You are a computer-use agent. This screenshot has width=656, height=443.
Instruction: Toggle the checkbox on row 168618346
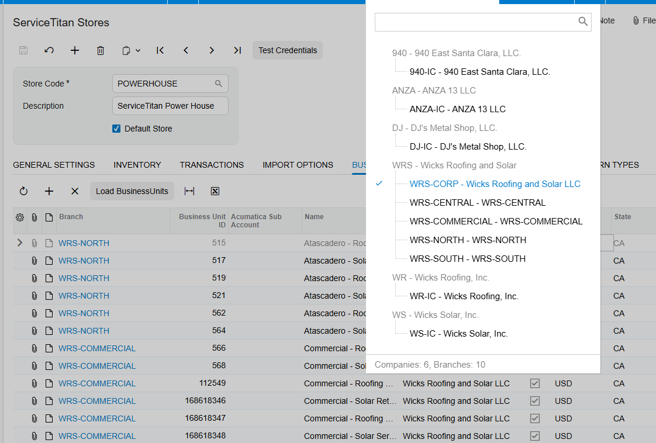pyautogui.click(x=534, y=401)
